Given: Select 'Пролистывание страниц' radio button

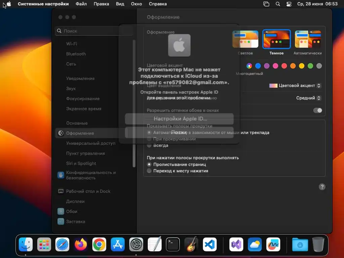Looking at the screenshot, I should (x=149, y=164).
